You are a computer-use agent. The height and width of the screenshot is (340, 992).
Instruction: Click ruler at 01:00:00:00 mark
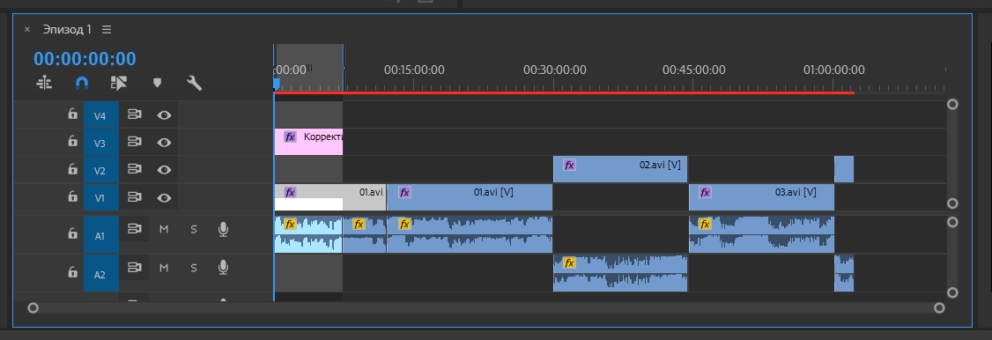[x=833, y=70]
